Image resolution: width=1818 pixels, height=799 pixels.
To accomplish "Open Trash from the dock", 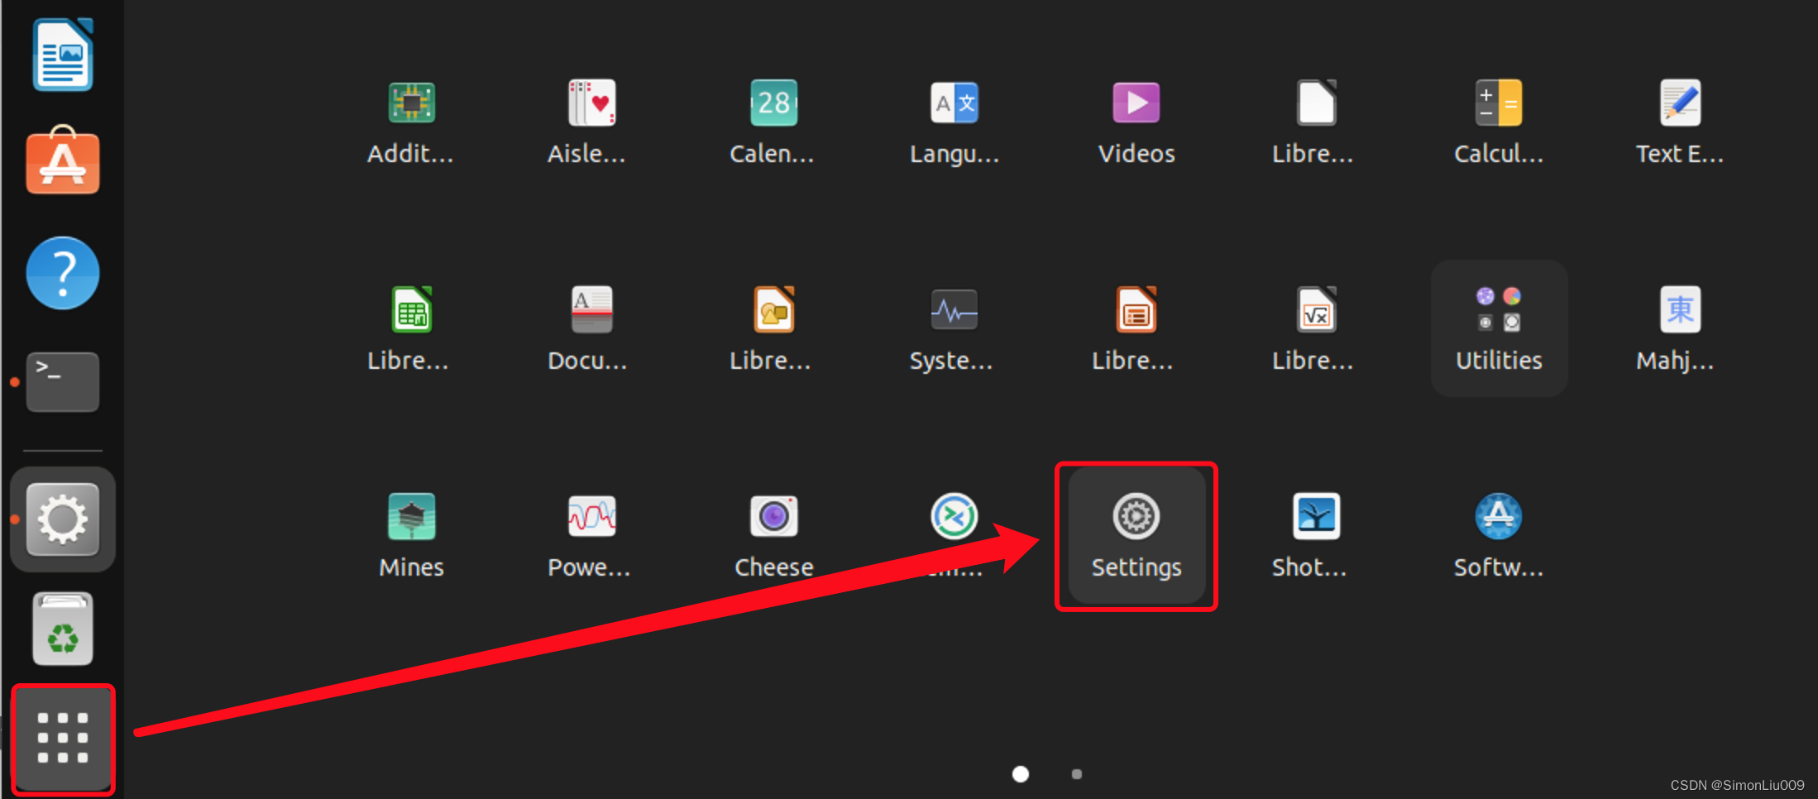I will pos(63,629).
